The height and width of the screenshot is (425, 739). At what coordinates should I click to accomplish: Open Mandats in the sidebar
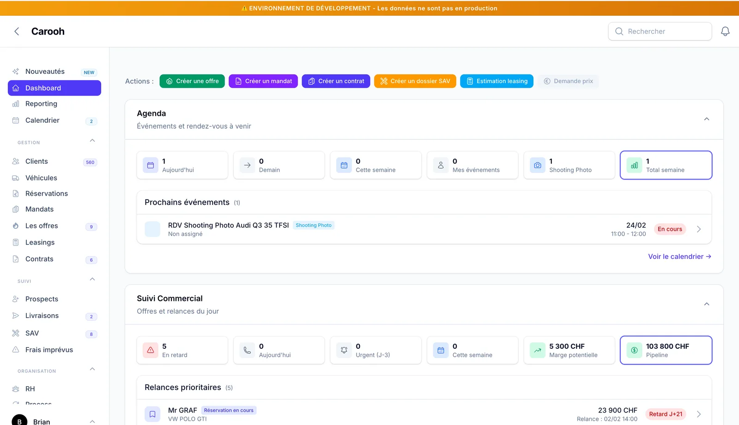pos(55,210)
